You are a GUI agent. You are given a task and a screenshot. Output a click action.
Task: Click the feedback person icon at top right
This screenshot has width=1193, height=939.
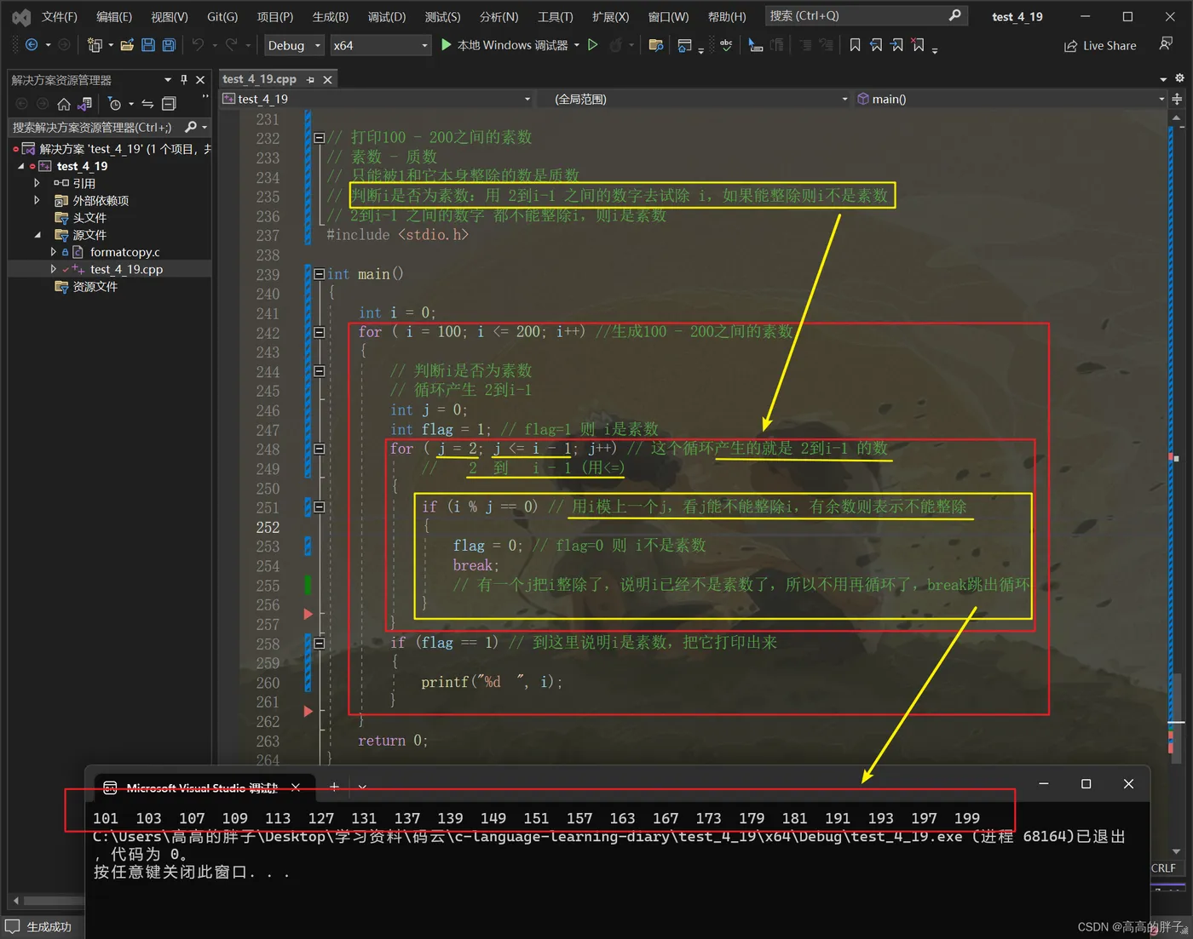click(x=1166, y=44)
